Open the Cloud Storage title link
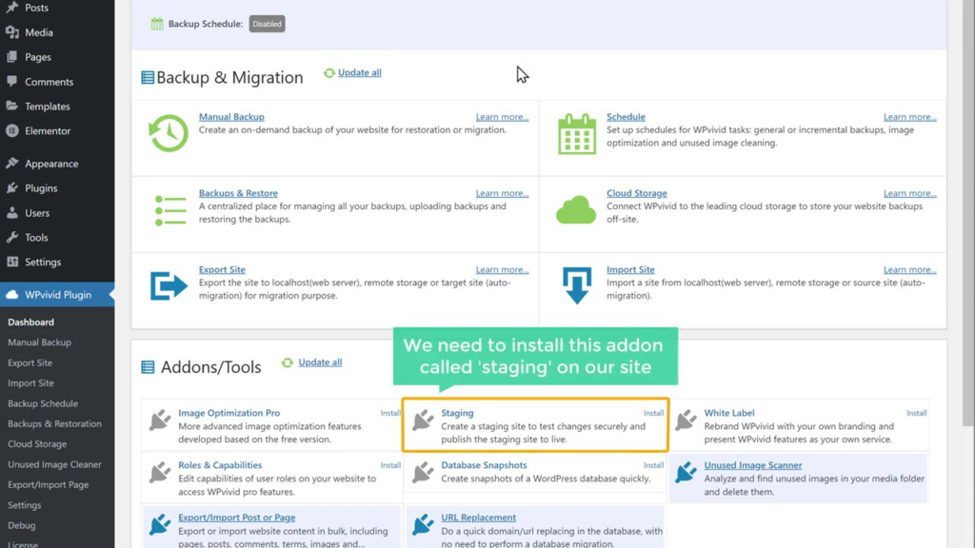The height and width of the screenshot is (548, 975). 637,193
